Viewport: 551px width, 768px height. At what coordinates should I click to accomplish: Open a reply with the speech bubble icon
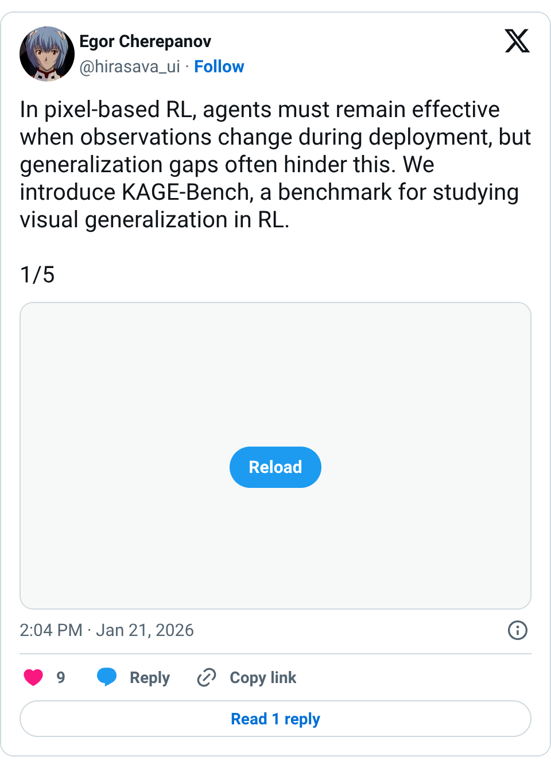107,677
